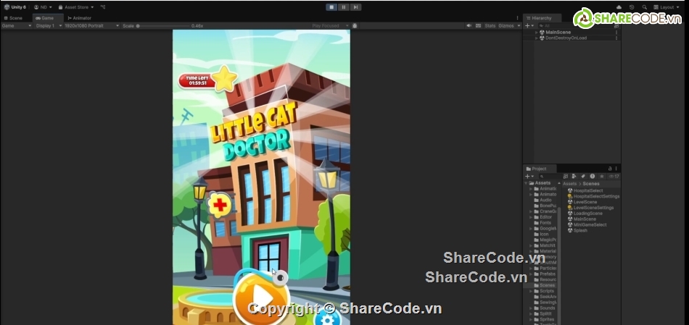Open the Asset Store dropdown
This screenshot has width=689, height=325.
tap(76, 7)
